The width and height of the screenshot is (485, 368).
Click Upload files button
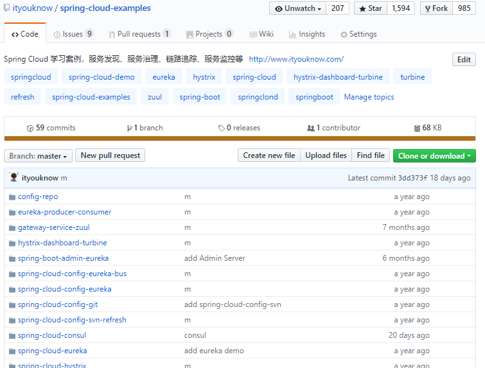point(326,155)
